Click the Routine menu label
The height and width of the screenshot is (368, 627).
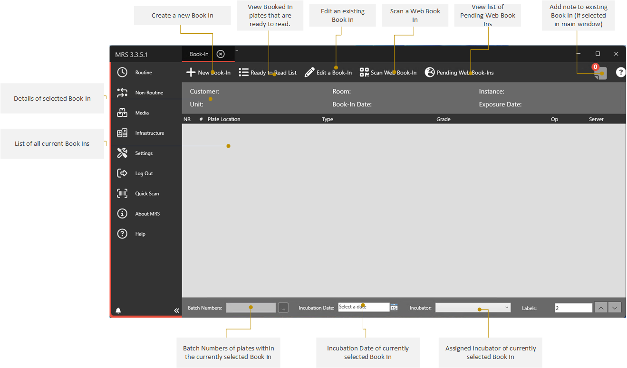pos(144,73)
